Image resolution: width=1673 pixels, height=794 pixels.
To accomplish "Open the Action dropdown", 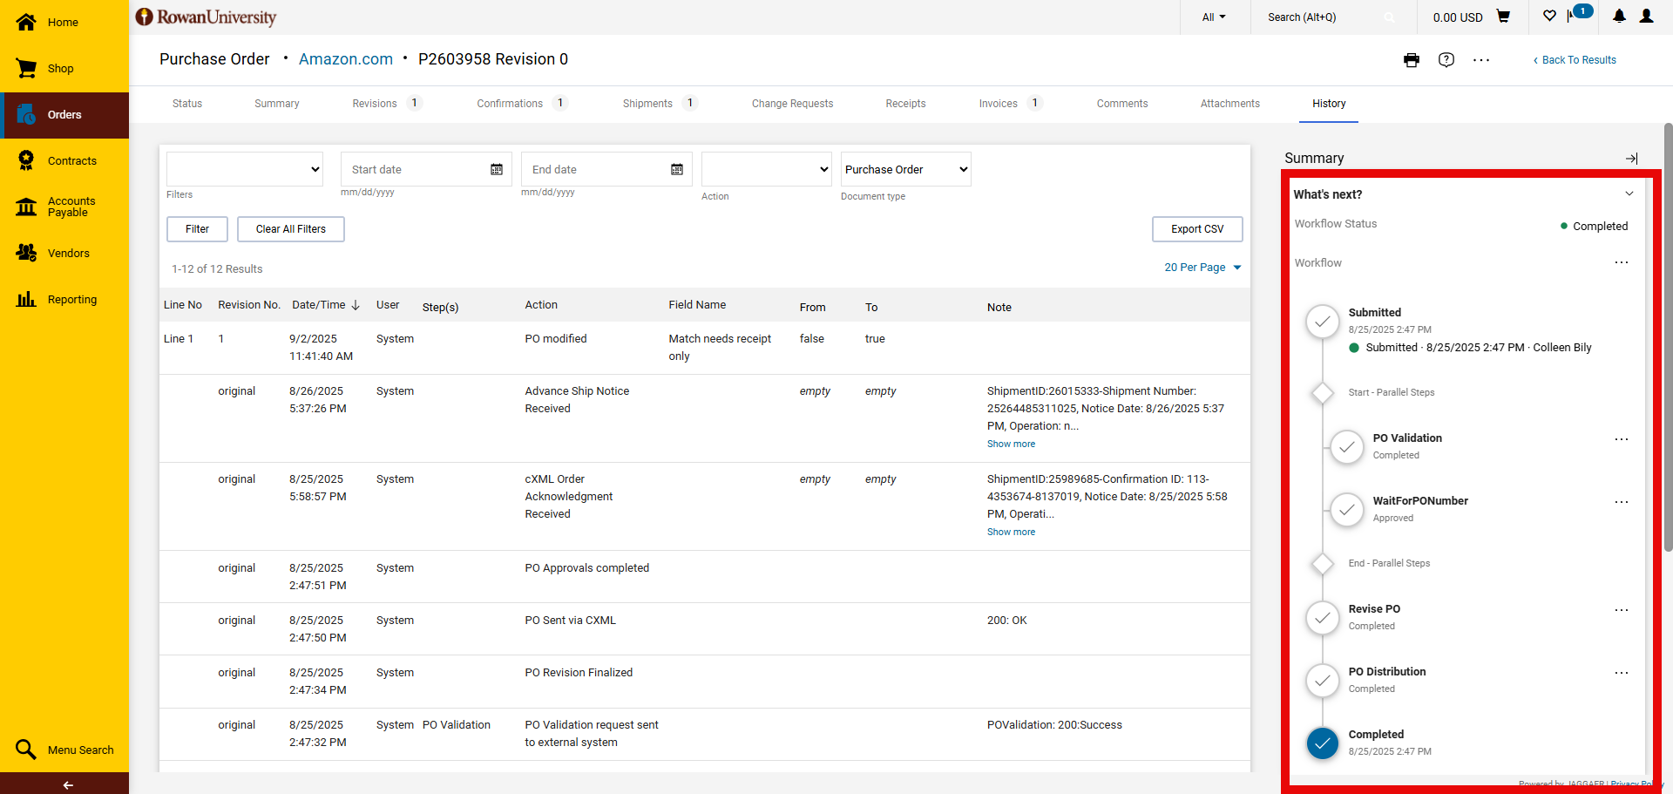I will click(x=767, y=169).
